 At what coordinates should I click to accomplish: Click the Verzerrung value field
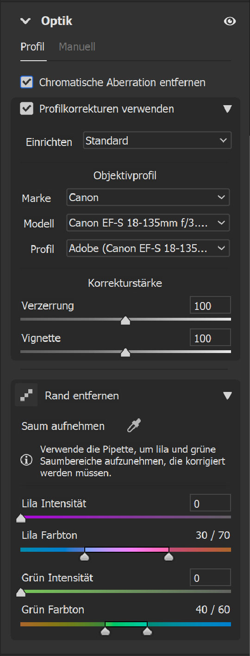tap(210, 306)
